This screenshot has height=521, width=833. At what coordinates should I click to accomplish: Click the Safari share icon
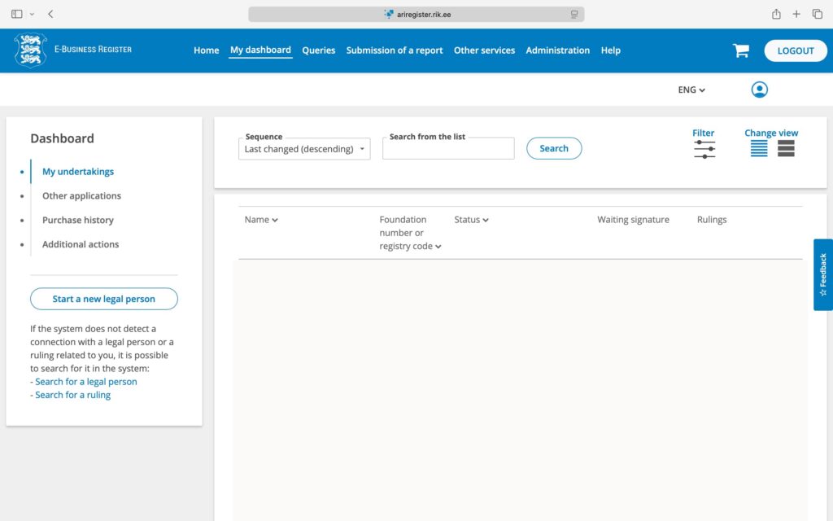[776, 14]
